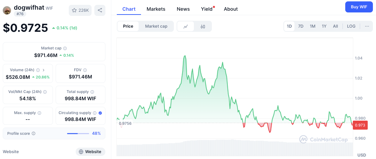Switch to the News tab

(183, 9)
